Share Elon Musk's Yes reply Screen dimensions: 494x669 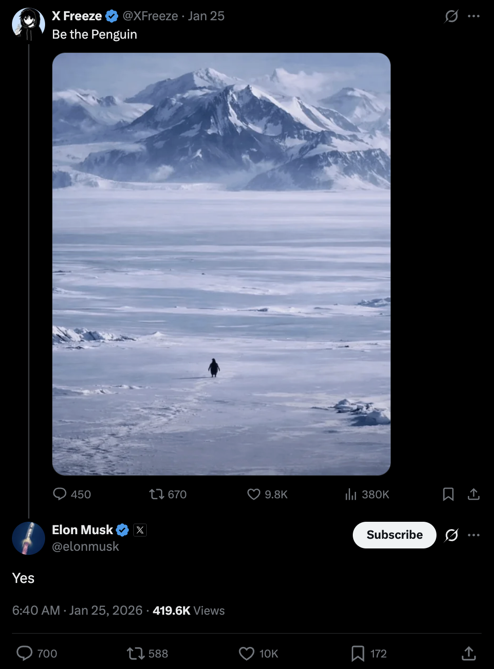[x=468, y=653]
